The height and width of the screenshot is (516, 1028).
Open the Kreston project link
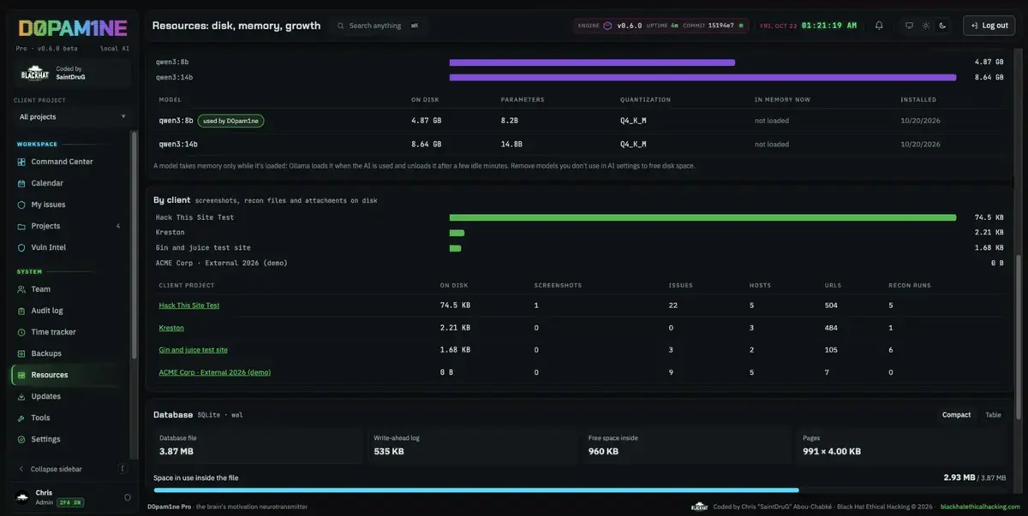point(171,328)
